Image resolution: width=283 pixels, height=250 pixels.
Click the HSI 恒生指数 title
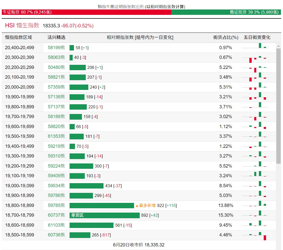click(x=22, y=25)
